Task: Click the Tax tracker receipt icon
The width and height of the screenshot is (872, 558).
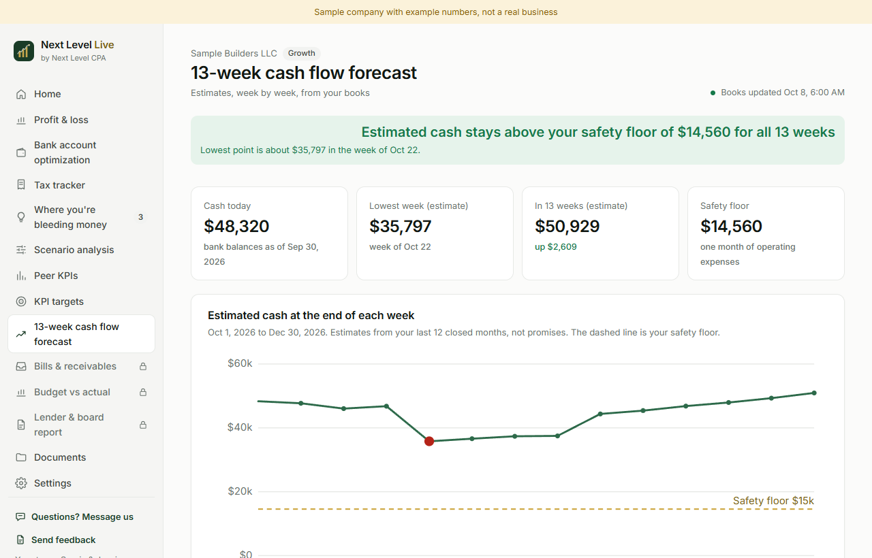Action: pyautogui.click(x=21, y=185)
